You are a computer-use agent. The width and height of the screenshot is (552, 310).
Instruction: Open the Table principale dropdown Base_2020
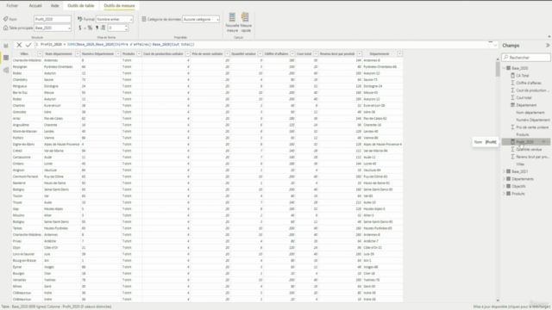click(53, 28)
